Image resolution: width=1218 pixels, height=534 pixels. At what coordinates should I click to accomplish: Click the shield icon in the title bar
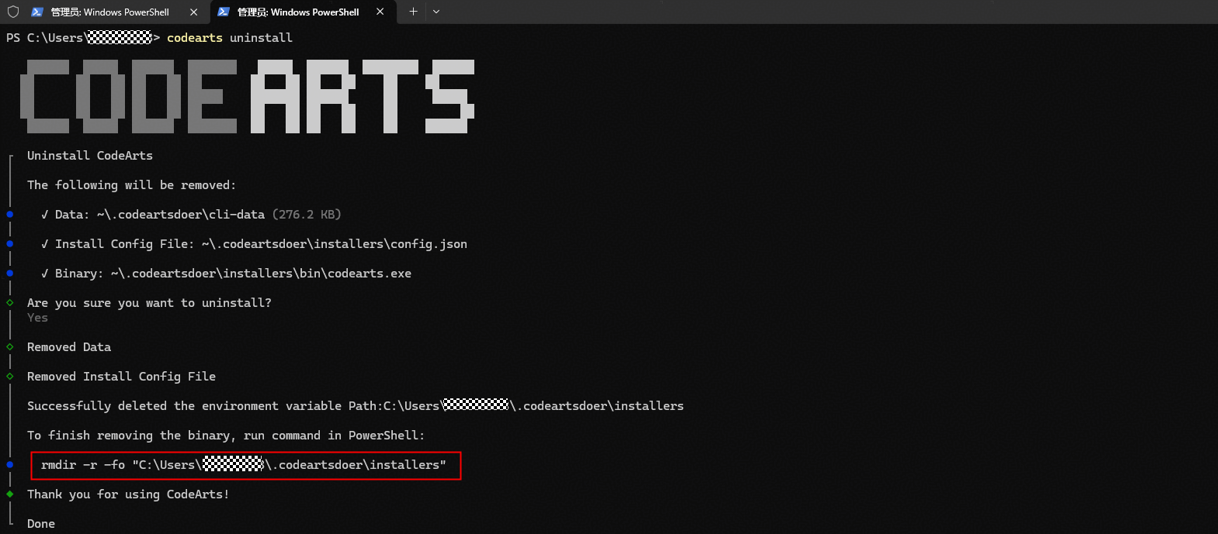click(13, 12)
